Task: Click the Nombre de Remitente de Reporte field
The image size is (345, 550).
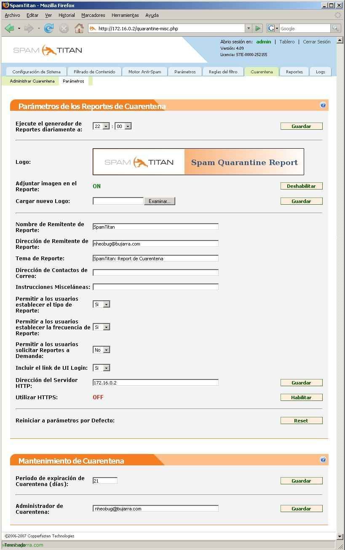Action: (x=155, y=227)
